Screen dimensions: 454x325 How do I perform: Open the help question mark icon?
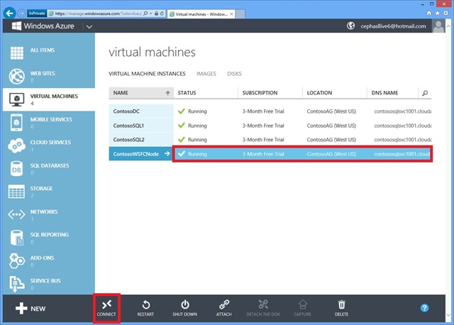click(424, 308)
